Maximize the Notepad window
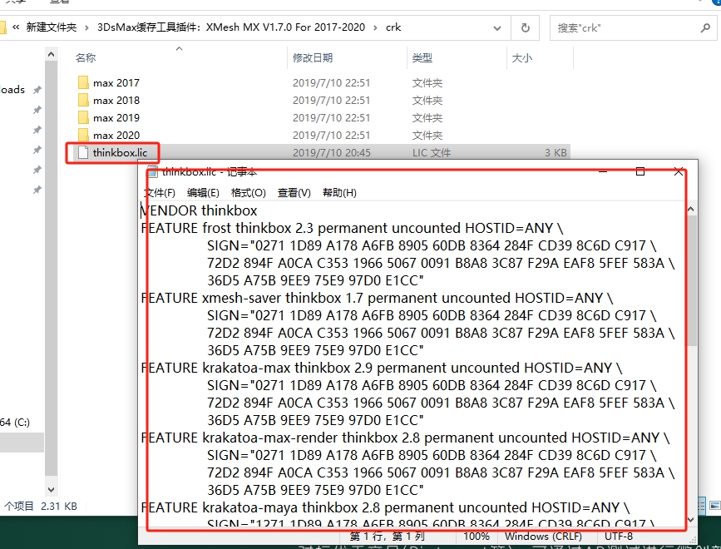 click(x=640, y=171)
